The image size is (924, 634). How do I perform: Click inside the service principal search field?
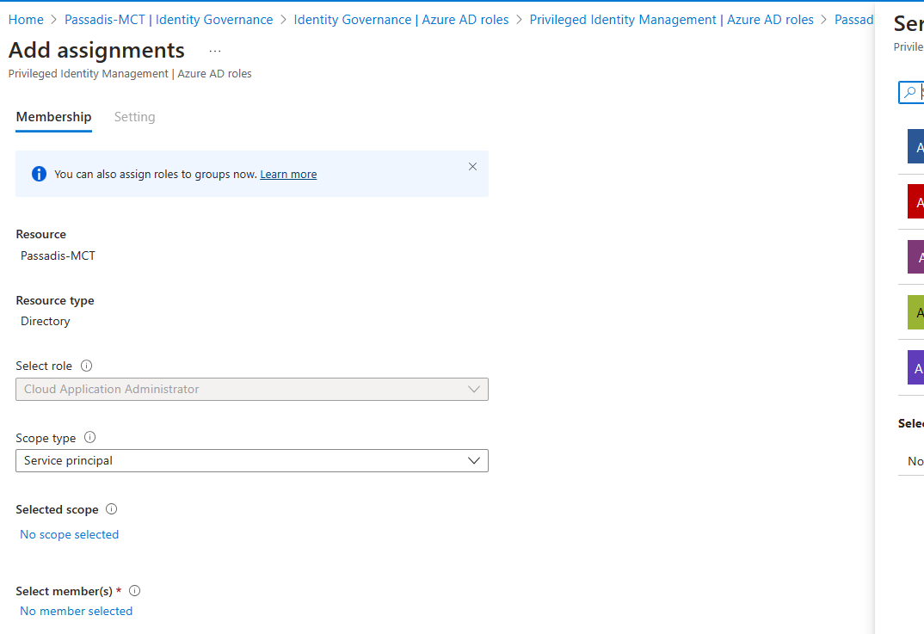click(x=919, y=92)
